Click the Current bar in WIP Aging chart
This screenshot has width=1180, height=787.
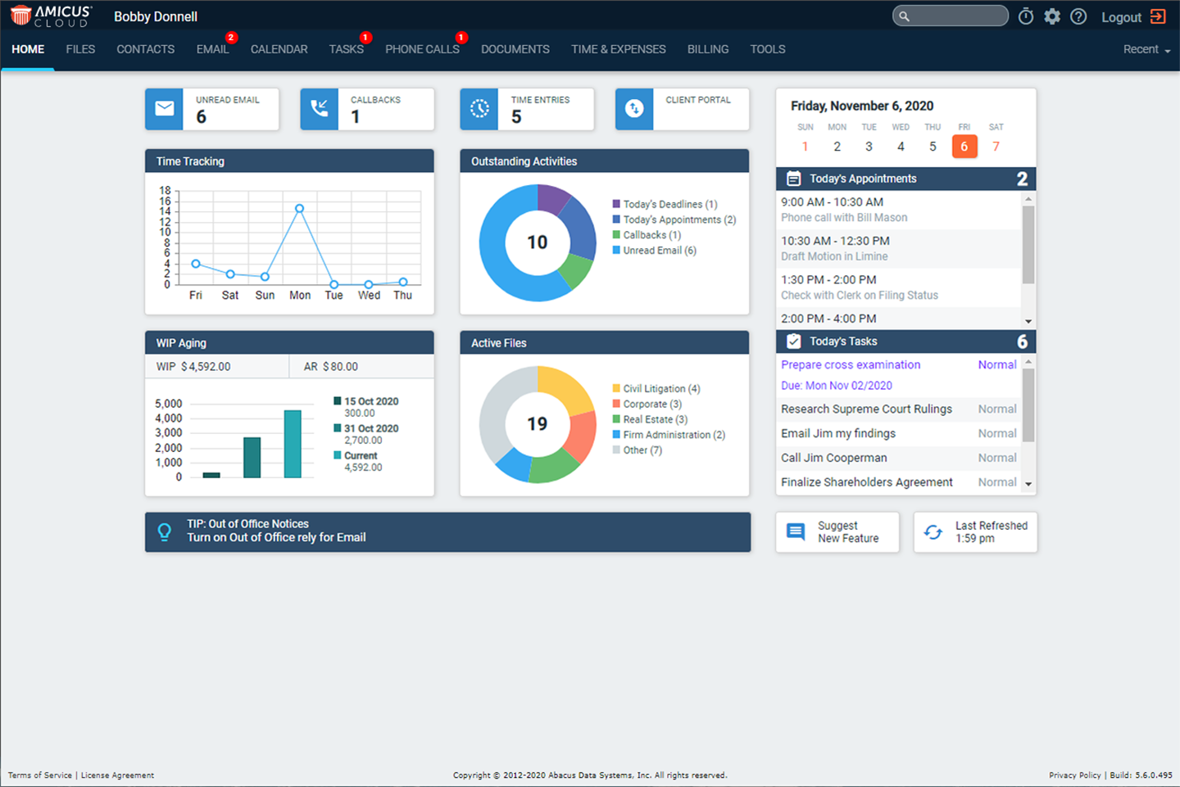coord(293,444)
